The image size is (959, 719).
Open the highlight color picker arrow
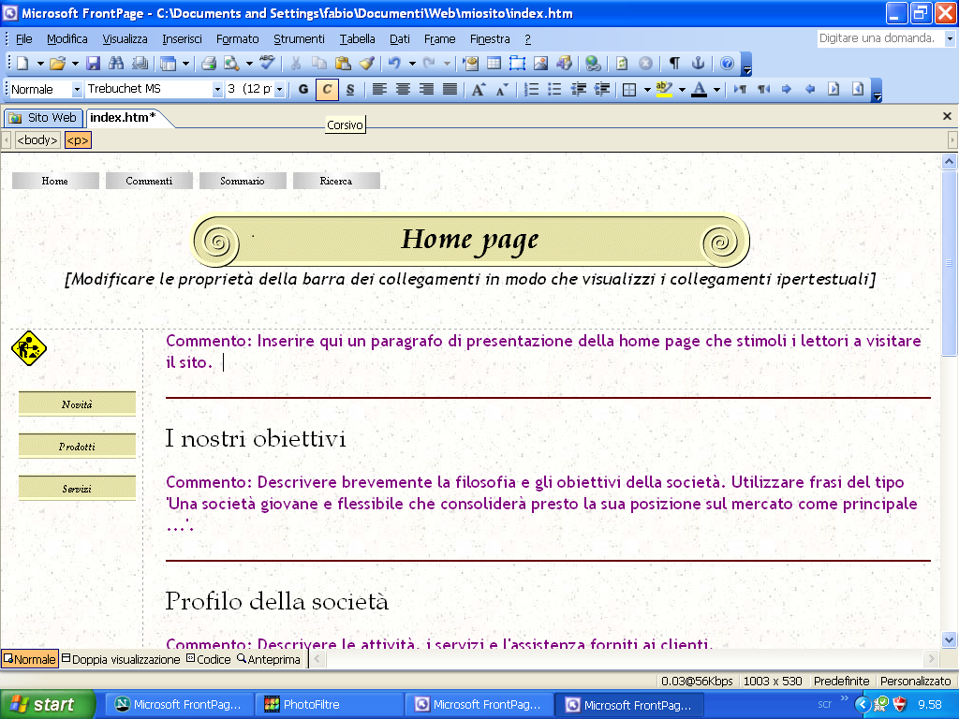tap(682, 89)
